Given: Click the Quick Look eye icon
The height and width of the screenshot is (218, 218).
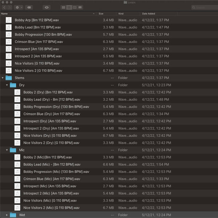Looking at the screenshot, I should click(47, 7).
